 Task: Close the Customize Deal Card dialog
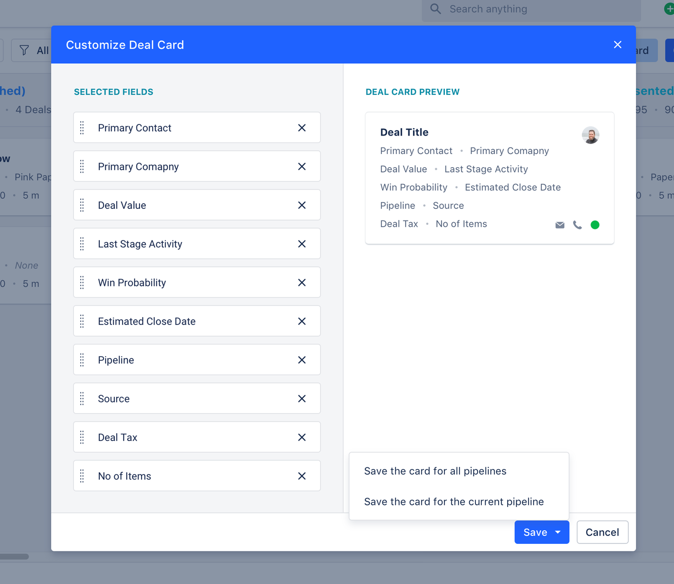[617, 45]
